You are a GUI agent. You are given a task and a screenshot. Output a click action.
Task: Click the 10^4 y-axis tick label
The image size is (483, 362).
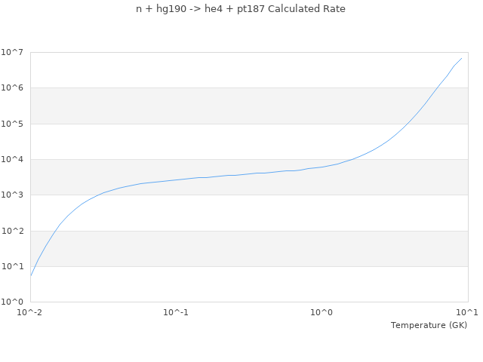click(x=14, y=159)
